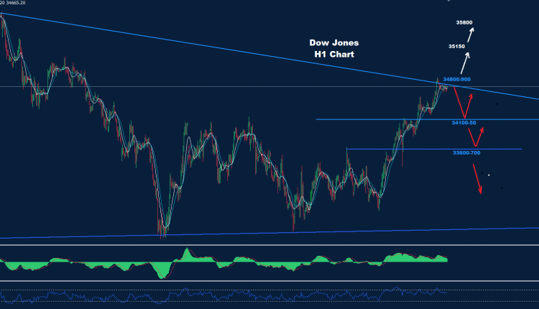This screenshot has height=309, width=539.
Task: Select the rising blue support trendline at bottom
Action: [x=269, y=233]
